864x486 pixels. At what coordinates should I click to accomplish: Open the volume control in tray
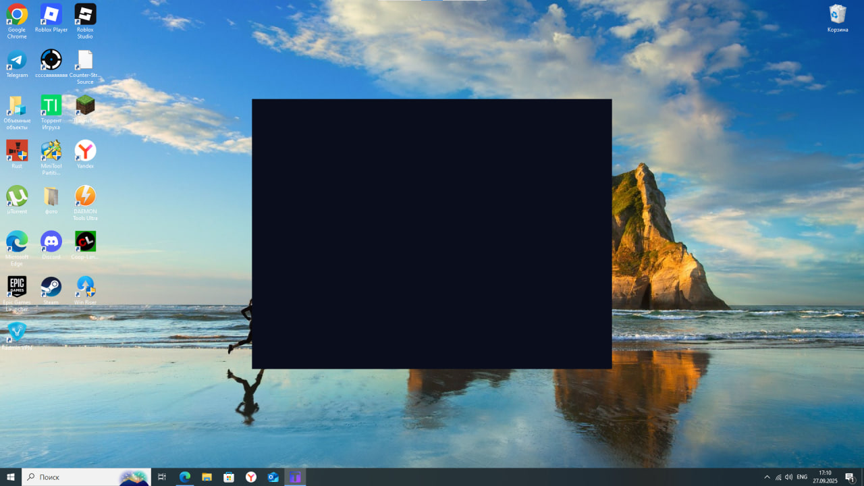click(x=788, y=477)
